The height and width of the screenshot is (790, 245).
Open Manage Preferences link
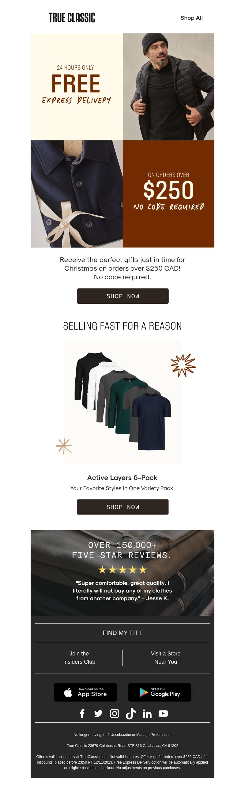pyautogui.click(x=153, y=735)
